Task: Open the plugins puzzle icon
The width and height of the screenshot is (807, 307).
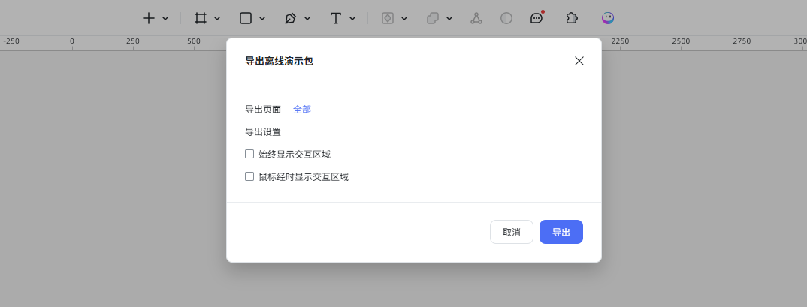Action: (571, 18)
